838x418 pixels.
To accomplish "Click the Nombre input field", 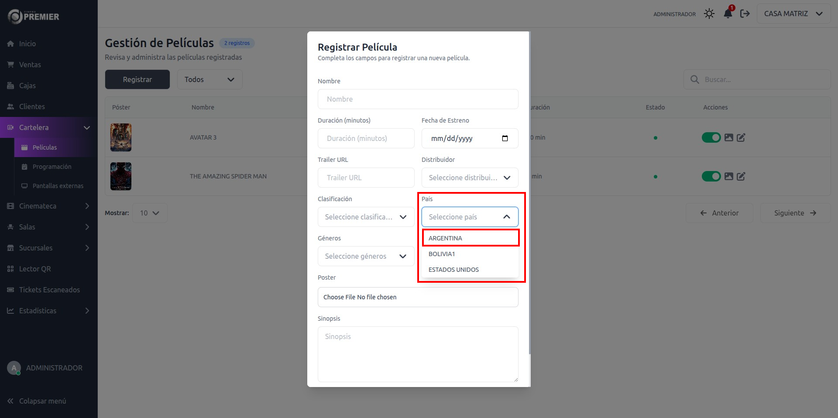I will click(418, 99).
